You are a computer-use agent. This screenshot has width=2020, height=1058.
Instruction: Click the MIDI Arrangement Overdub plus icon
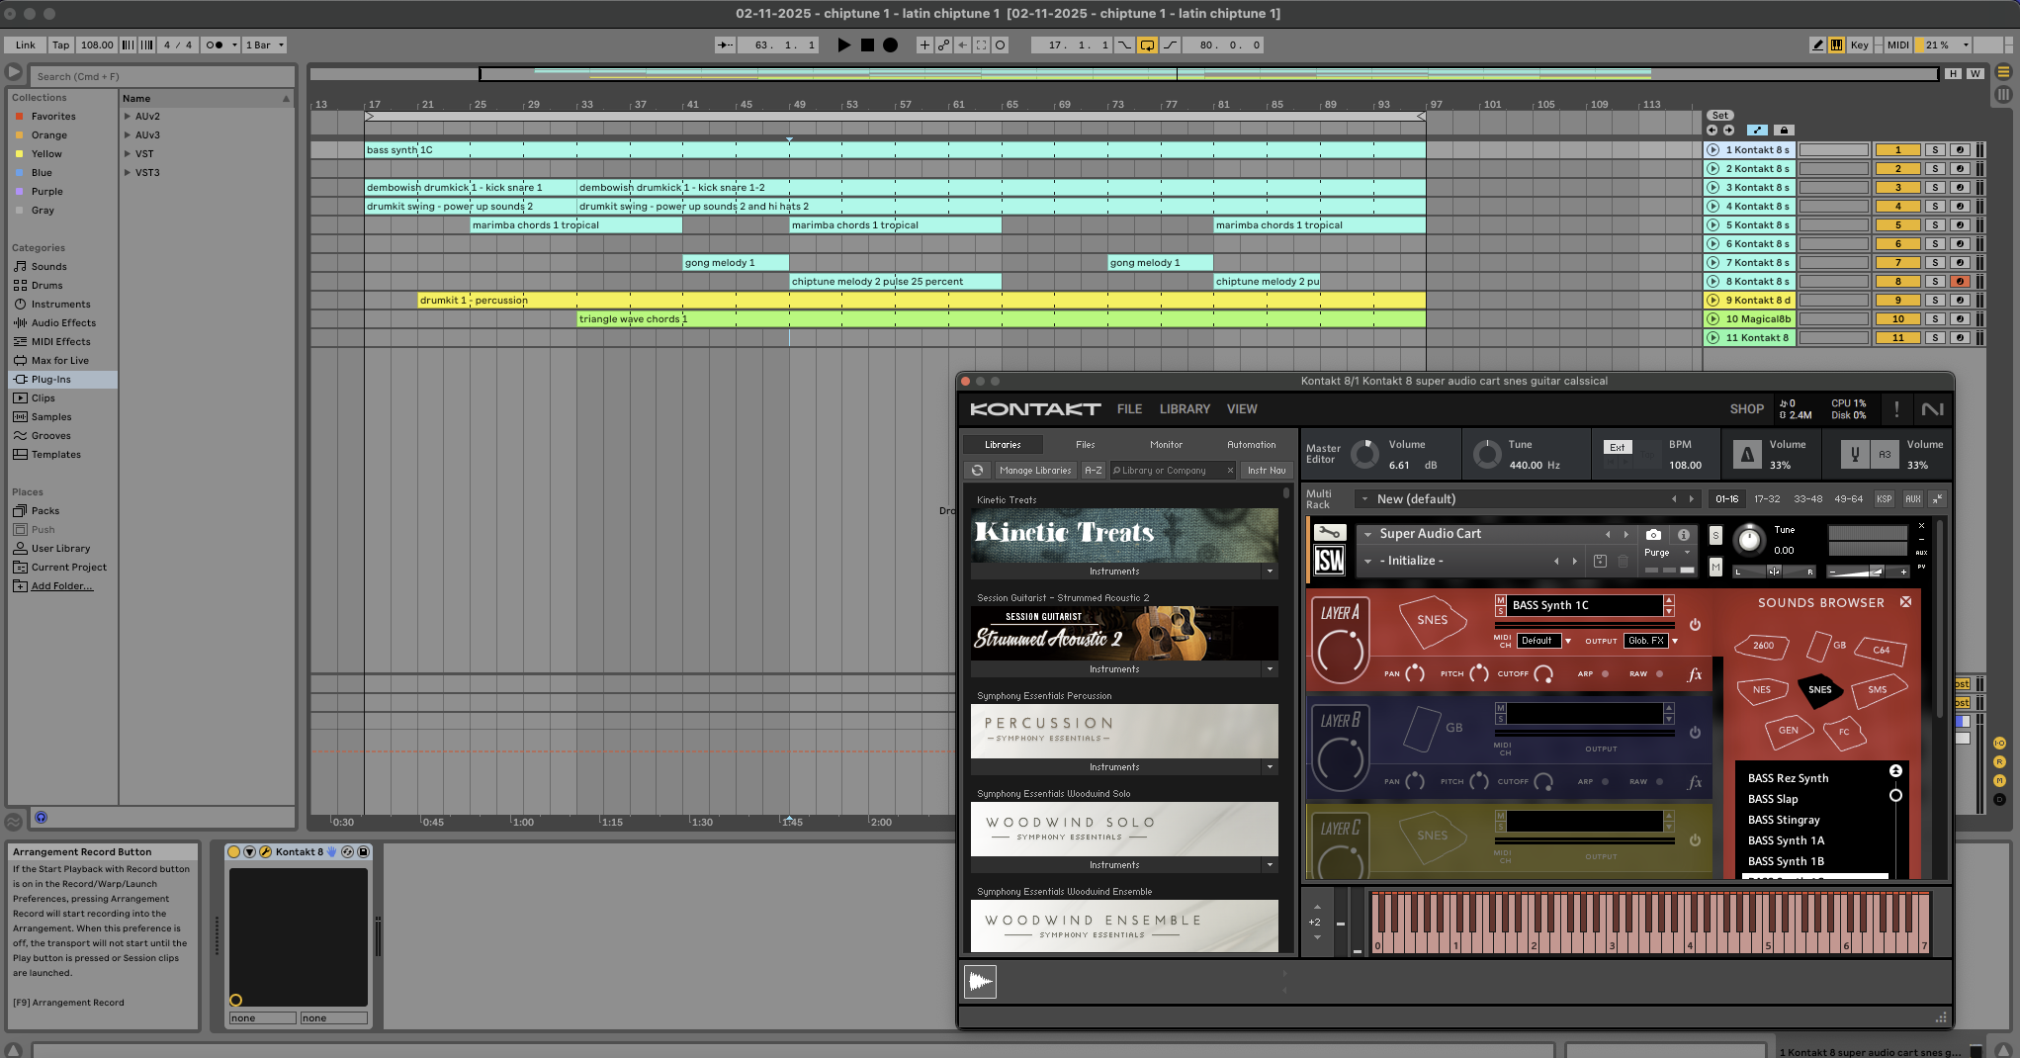[x=924, y=44]
